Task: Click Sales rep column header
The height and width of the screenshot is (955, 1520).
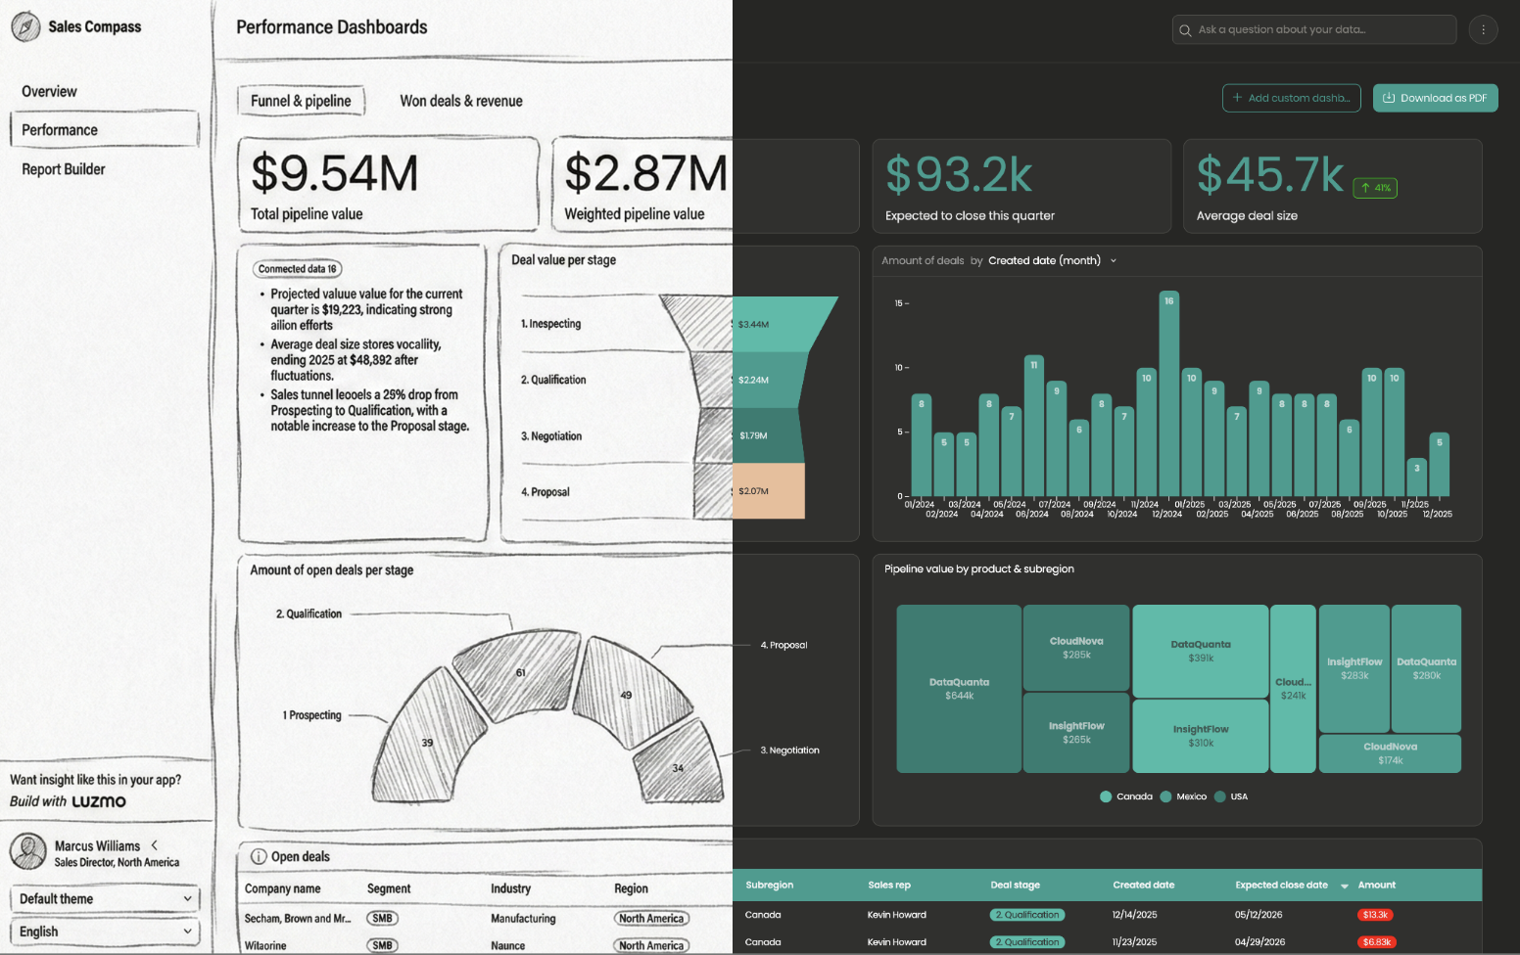Action: [889, 886]
